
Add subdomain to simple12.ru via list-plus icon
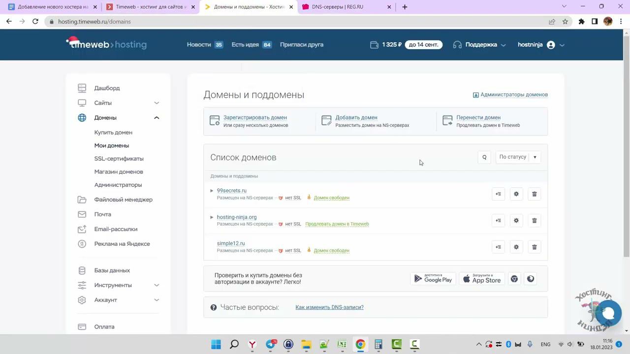pyautogui.click(x=498, y=247)
